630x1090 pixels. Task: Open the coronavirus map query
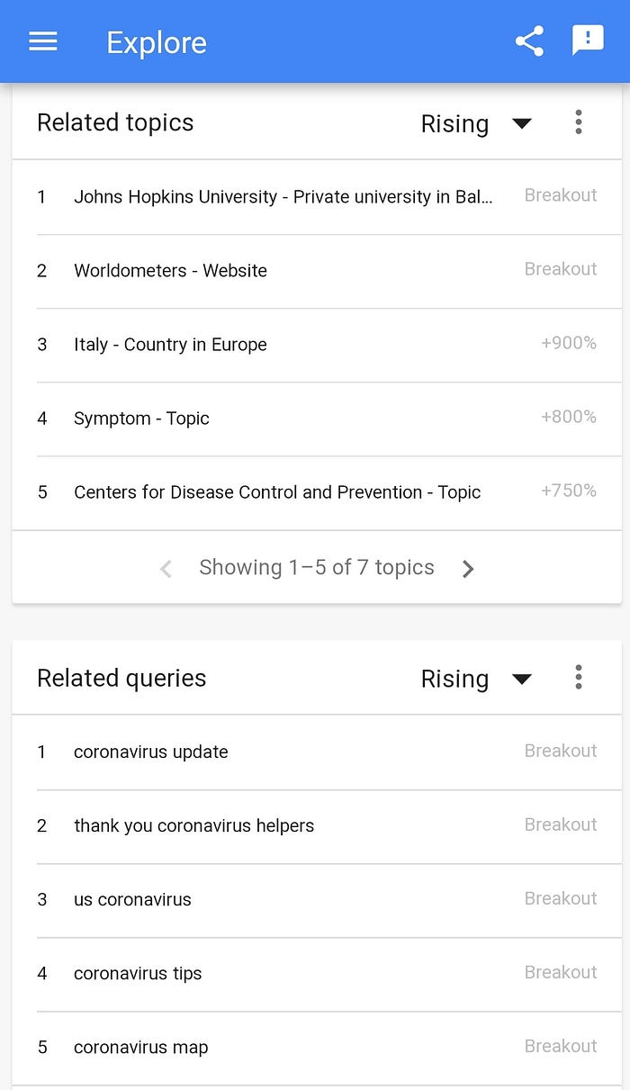coord(140,1048)
